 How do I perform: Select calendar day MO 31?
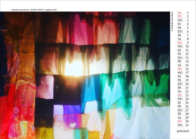(183, 125)
